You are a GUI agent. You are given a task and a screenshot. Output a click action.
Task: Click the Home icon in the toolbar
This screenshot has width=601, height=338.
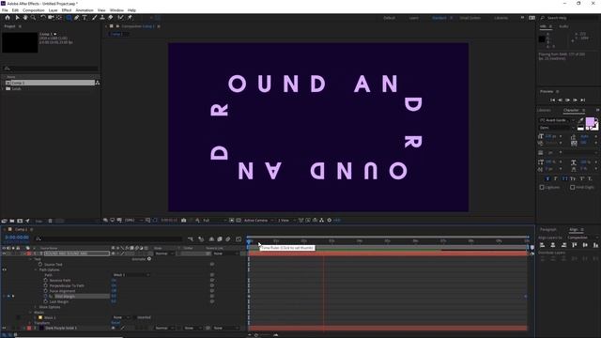point(8,18)
